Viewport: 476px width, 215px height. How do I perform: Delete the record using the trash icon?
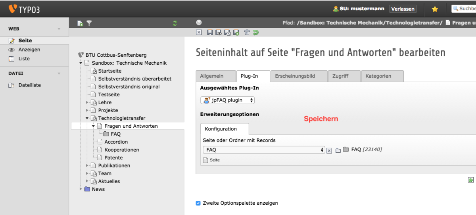coord(247,33)
